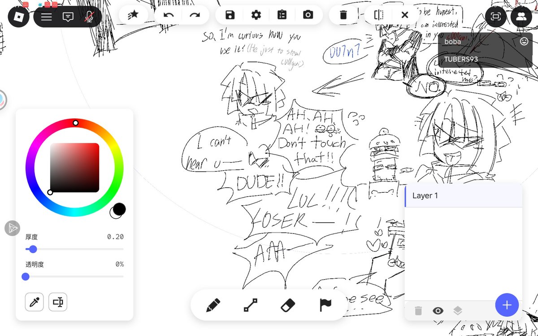Undo the last stroke
This screenshot has height=336, width=538.
pos(169,15)
